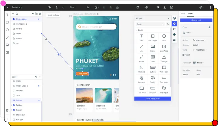The image size is (218, 126).
Task: Click the download icon in top toolbar
Action: (165, 7)
